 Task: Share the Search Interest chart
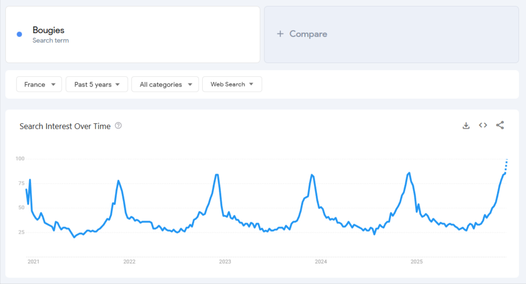tap(500, 125)
